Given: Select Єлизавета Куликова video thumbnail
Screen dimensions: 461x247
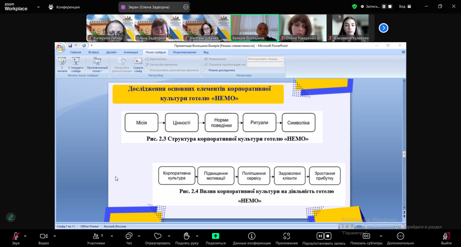Looking at the screenshot, I should tap(351, 28).
